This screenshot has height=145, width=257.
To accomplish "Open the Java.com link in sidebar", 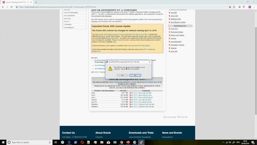I will coord(174,52).
